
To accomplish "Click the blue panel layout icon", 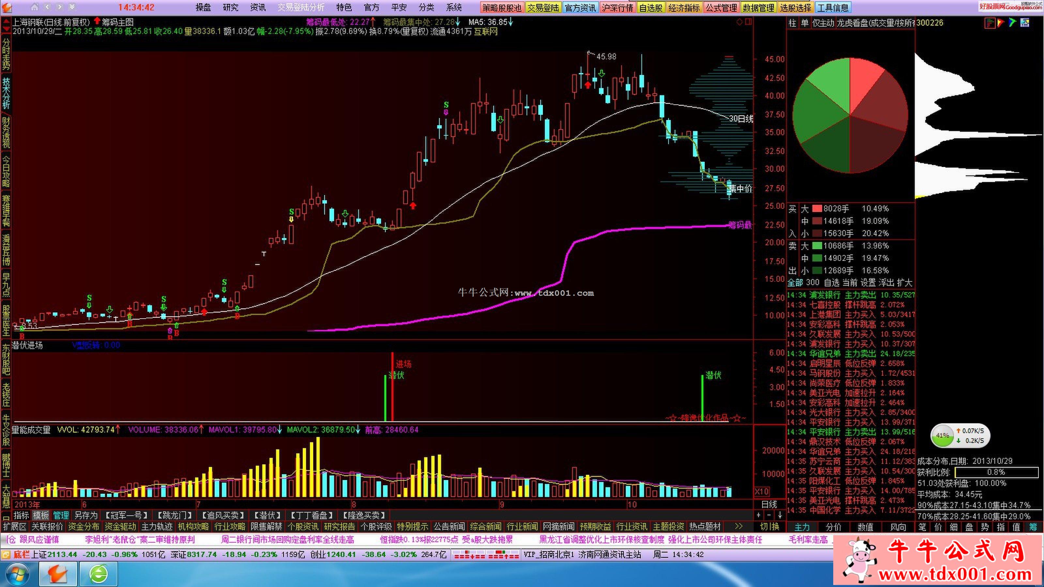I will (x=1025, y=23).
